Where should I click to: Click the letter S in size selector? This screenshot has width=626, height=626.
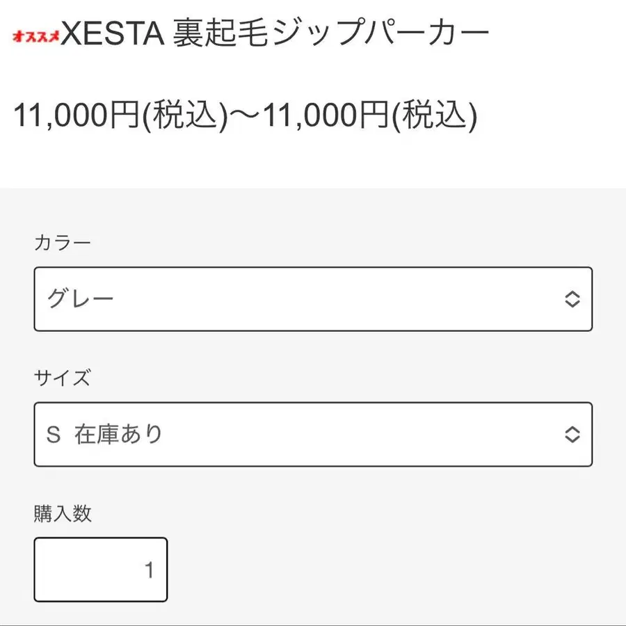[53, 434]
